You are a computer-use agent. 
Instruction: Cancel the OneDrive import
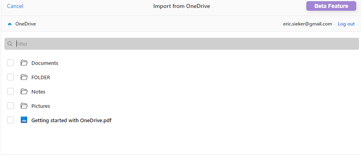click(x=15, y=6)
